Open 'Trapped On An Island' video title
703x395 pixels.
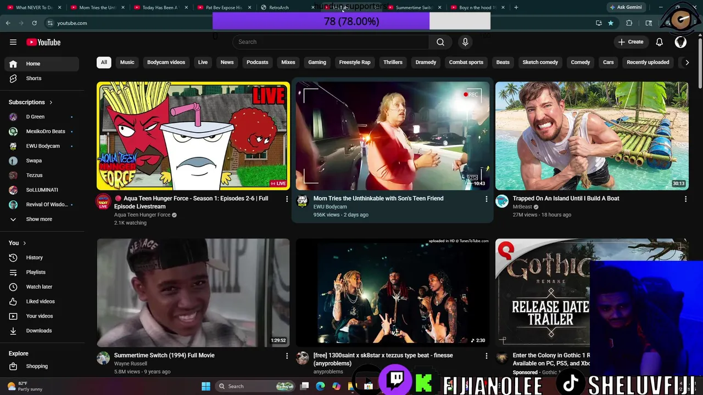(x=566, y=199)
